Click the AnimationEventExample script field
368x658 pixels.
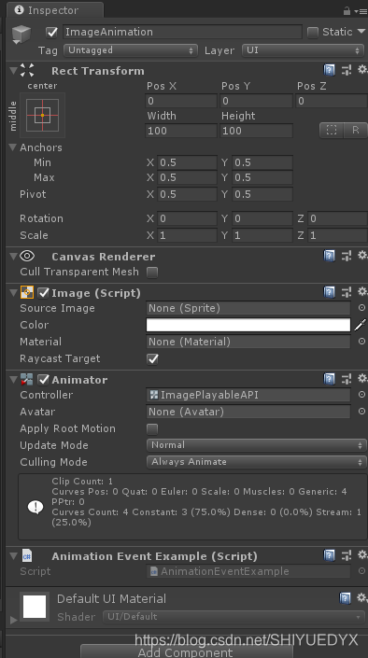[248, 571]
